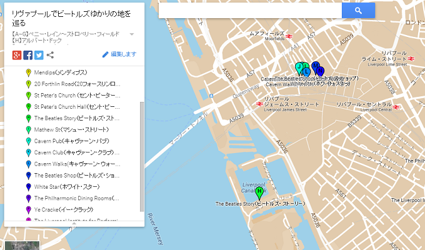
Task: Select Mendips in the places list
Action: [56, 72]
